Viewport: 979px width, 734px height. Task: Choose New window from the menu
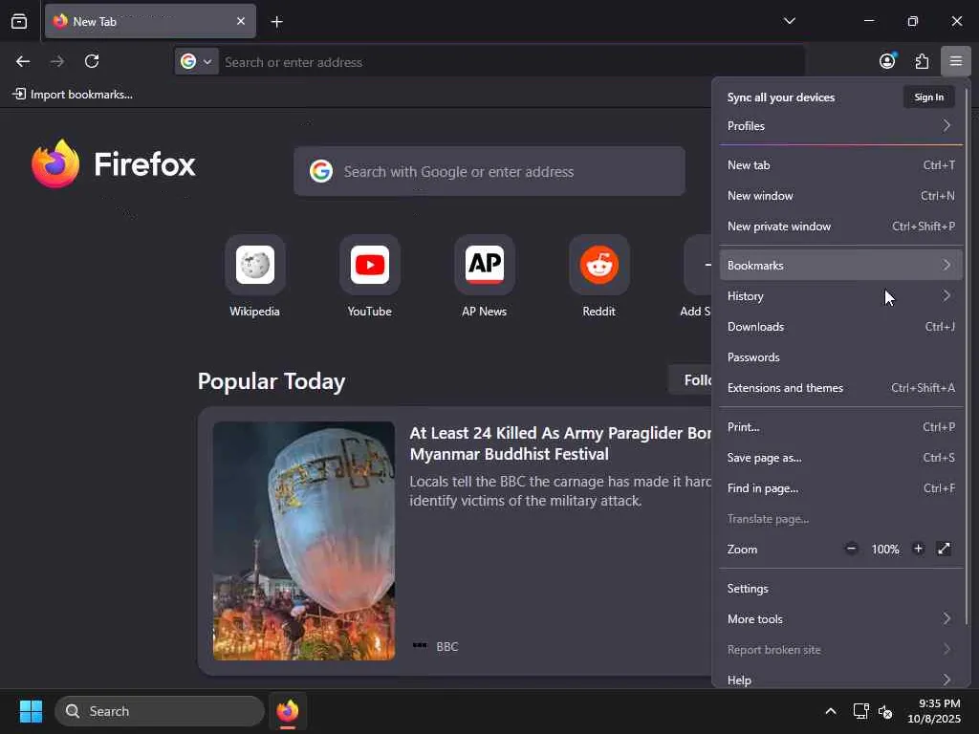tap(840, 195)
